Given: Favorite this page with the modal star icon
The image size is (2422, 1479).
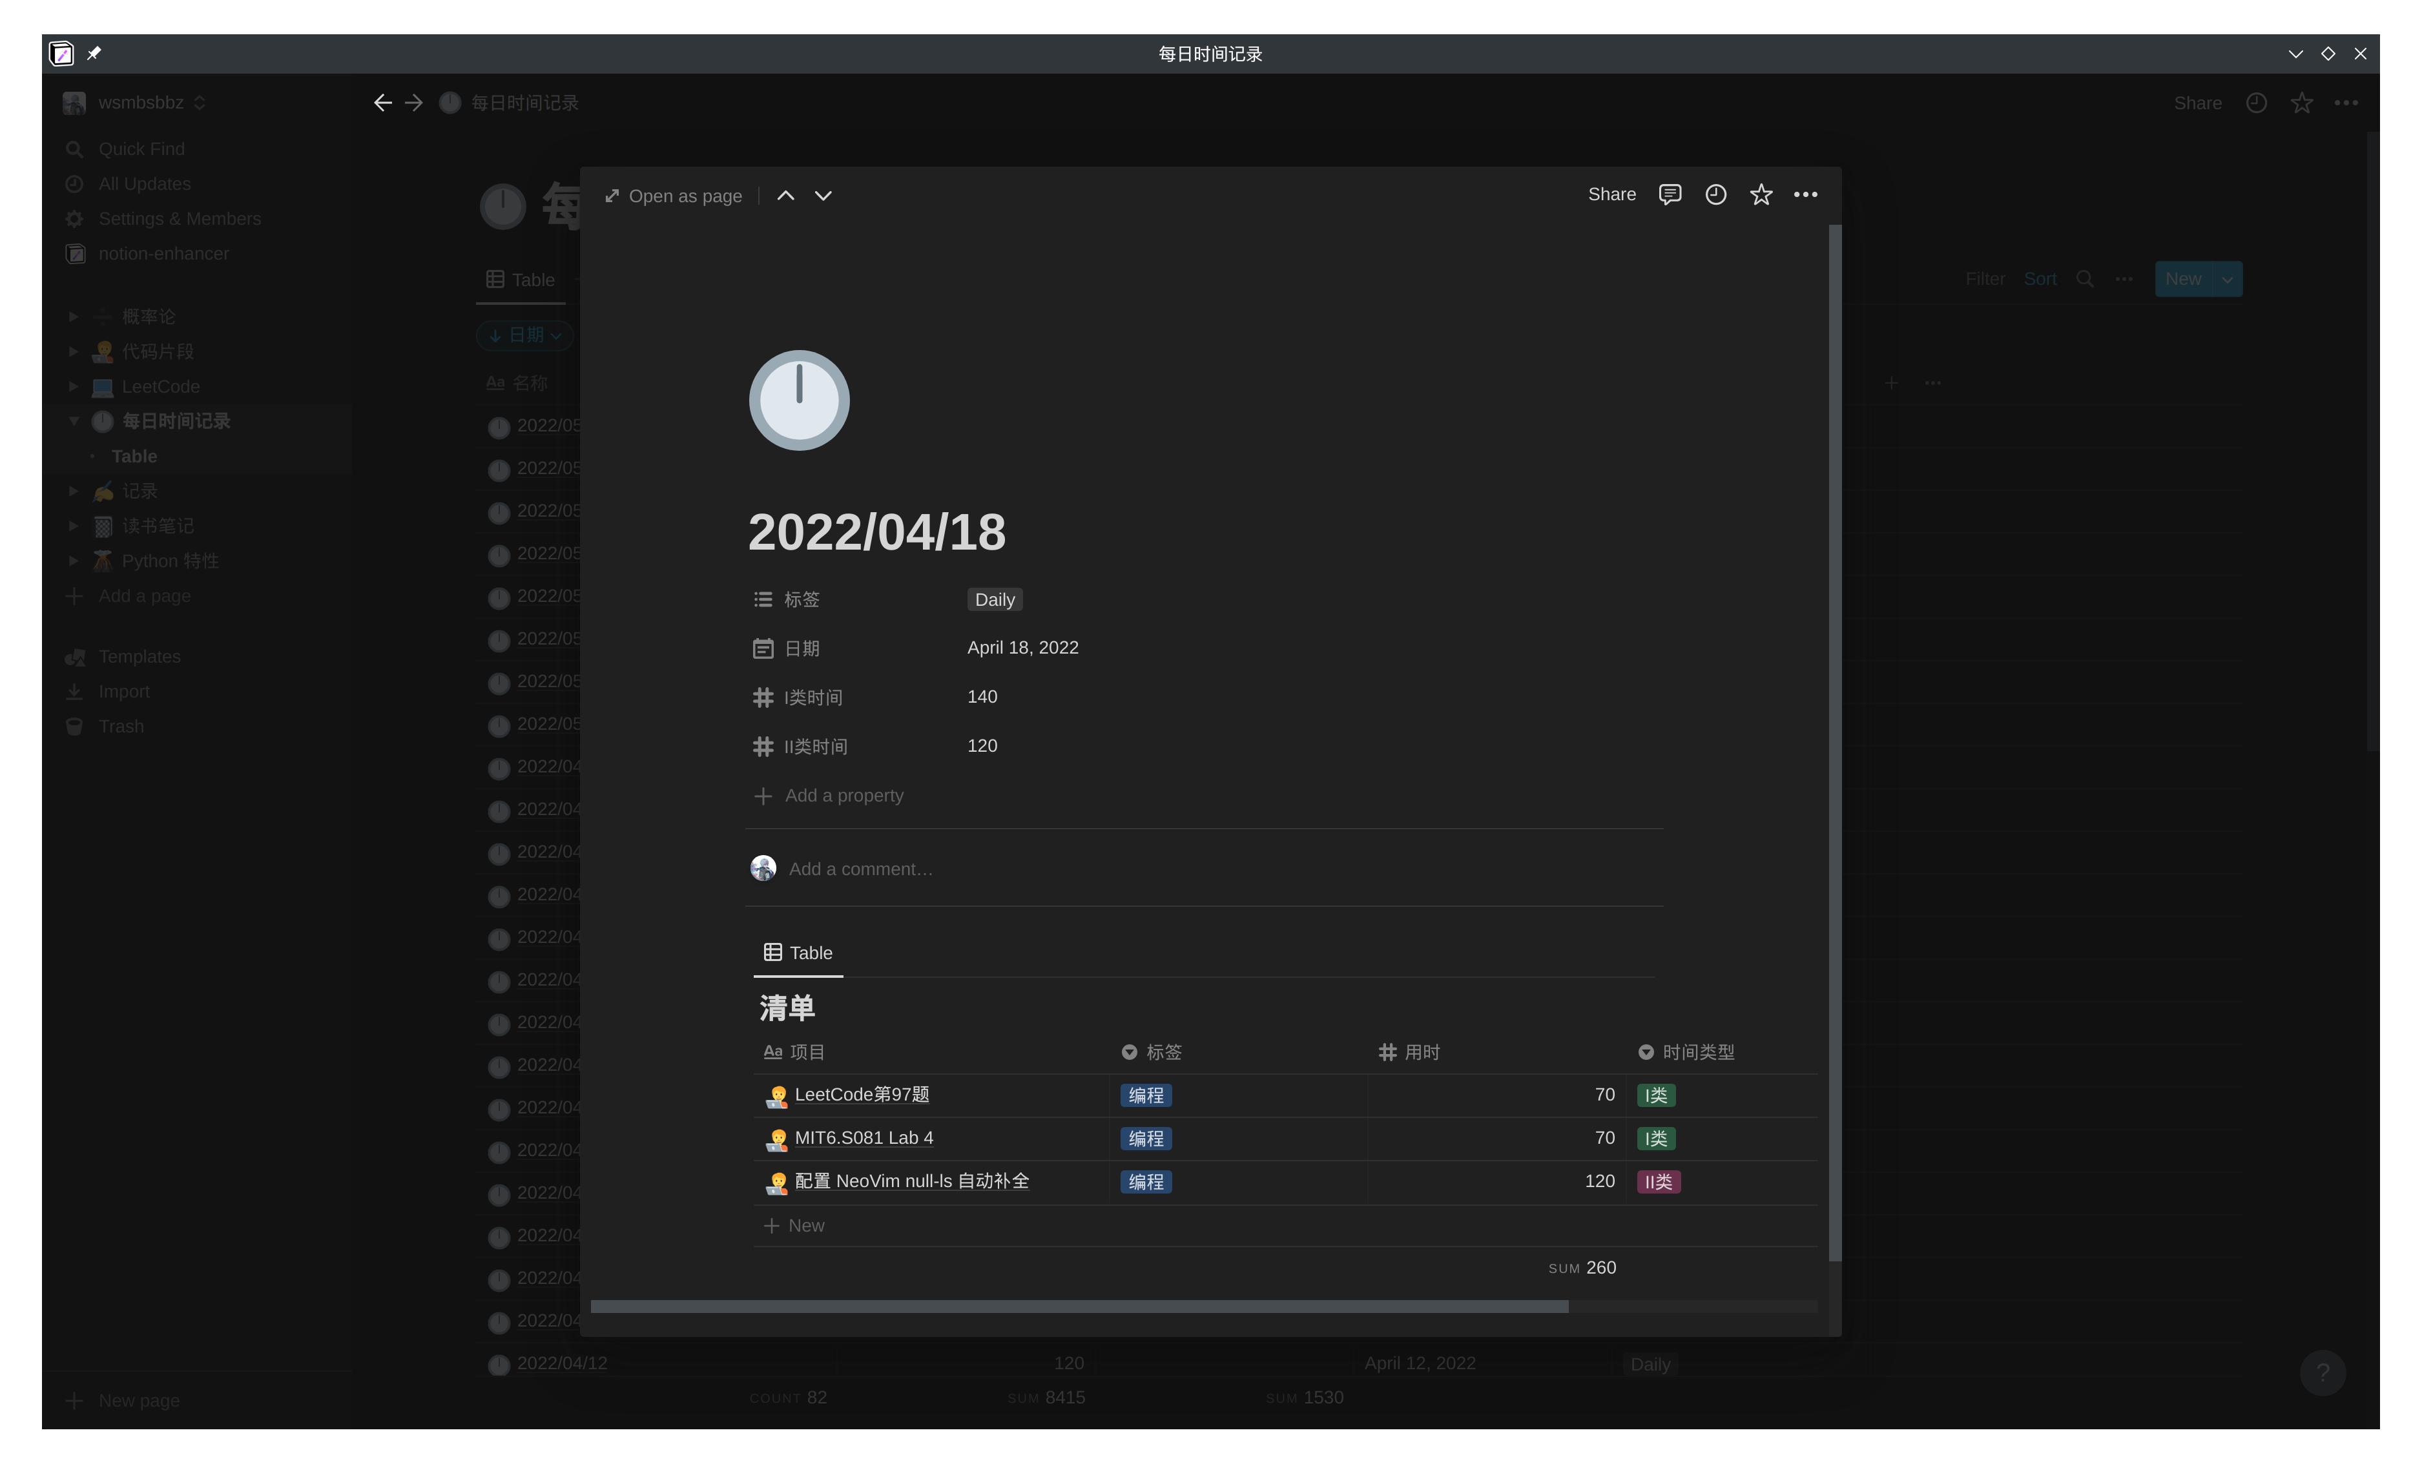Looking at the screenshot, I should coord(1761,194).
